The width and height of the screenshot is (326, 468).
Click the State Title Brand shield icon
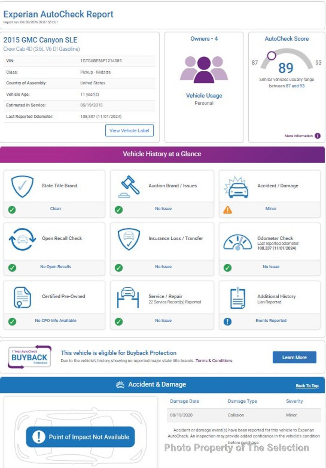click(22, 186)
